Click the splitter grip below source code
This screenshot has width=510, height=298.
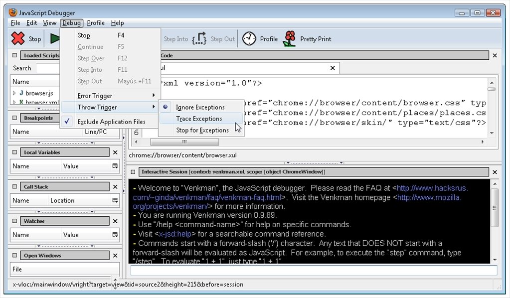314,162
